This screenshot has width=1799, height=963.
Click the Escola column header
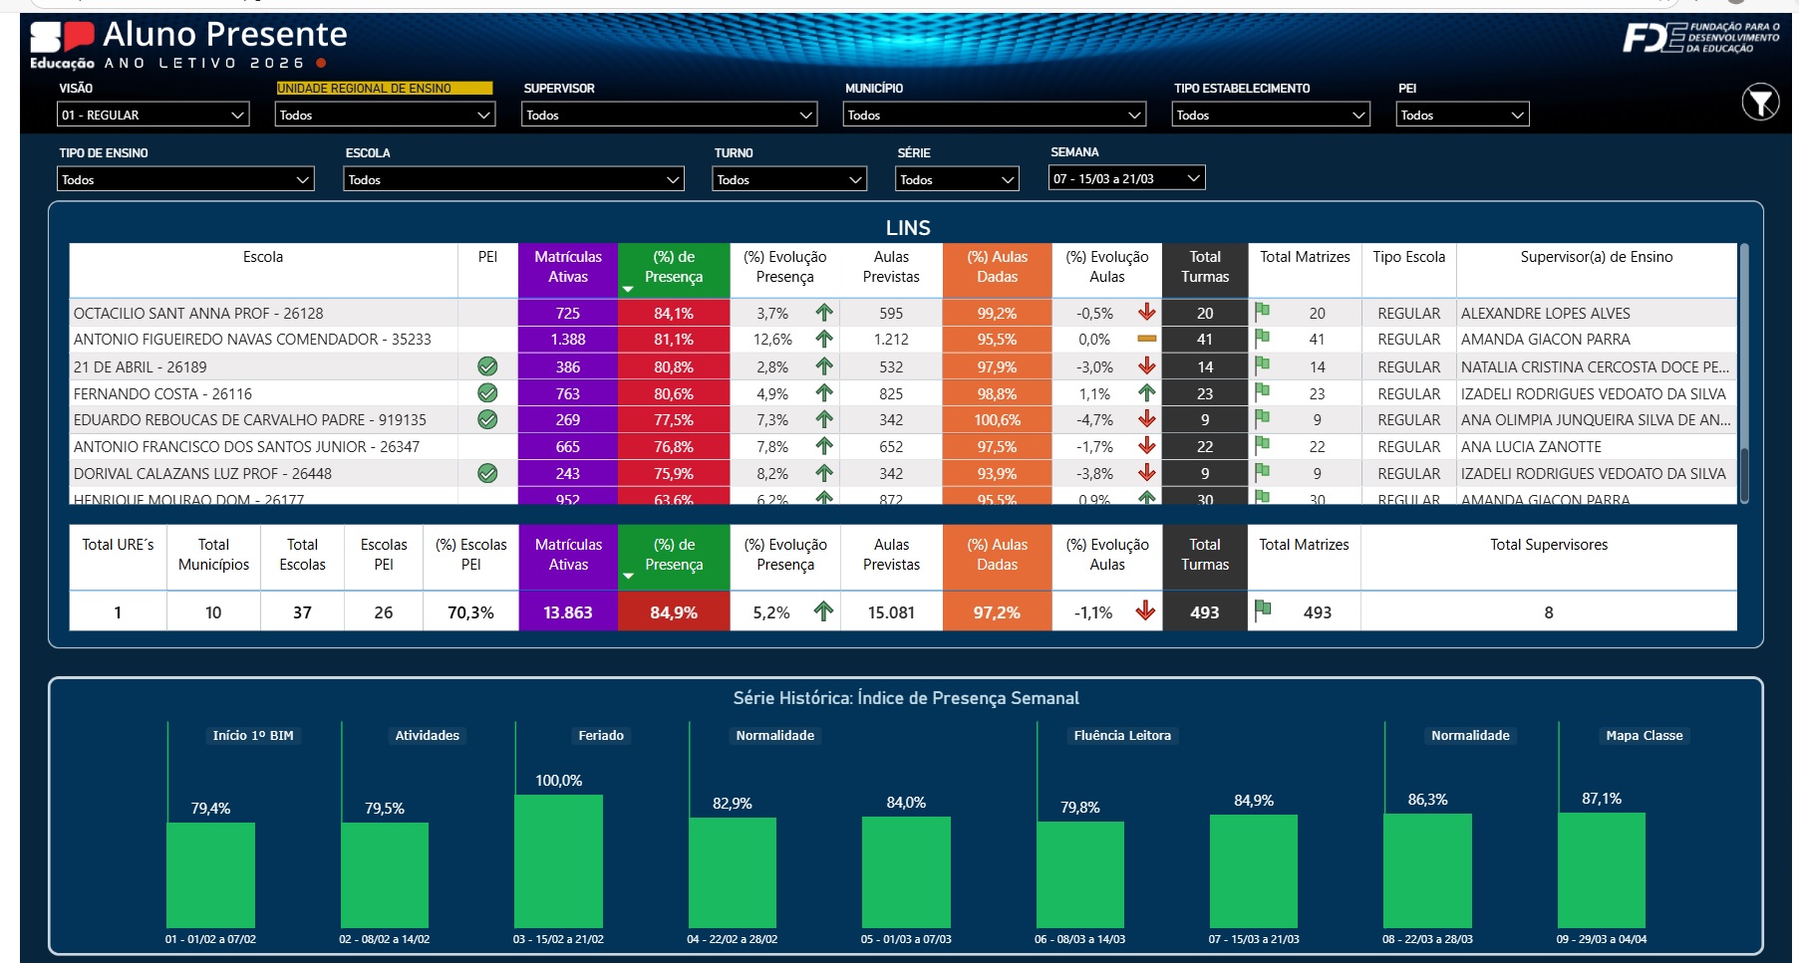pyautogui.click(x=263, y=257)
